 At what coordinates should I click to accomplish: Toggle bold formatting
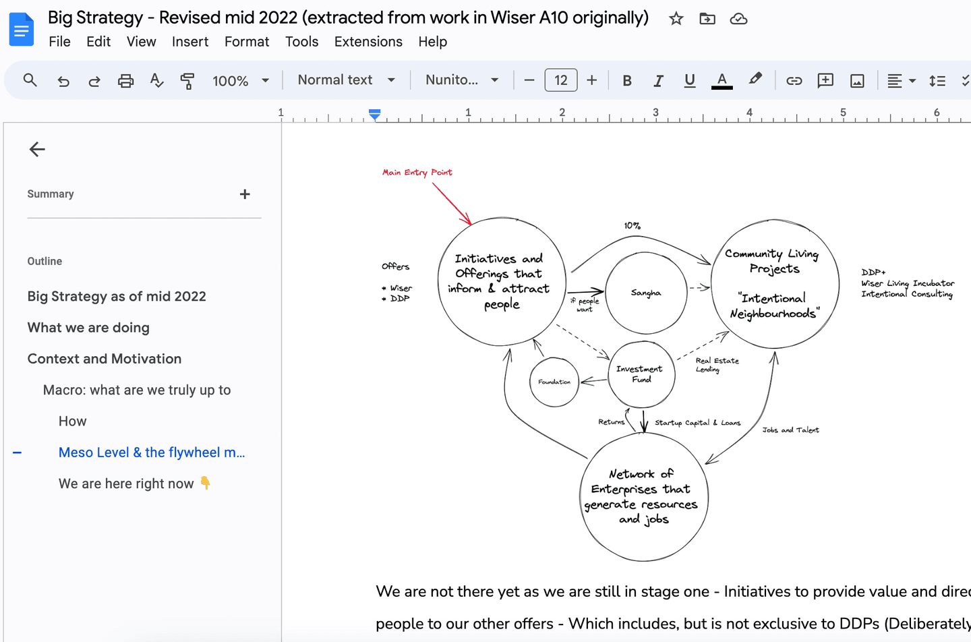pyautogui.click(x=626, y=80)
